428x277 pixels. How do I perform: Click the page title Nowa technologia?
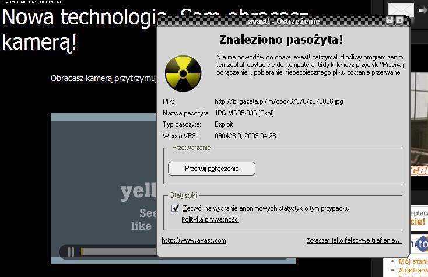point(84,17)
